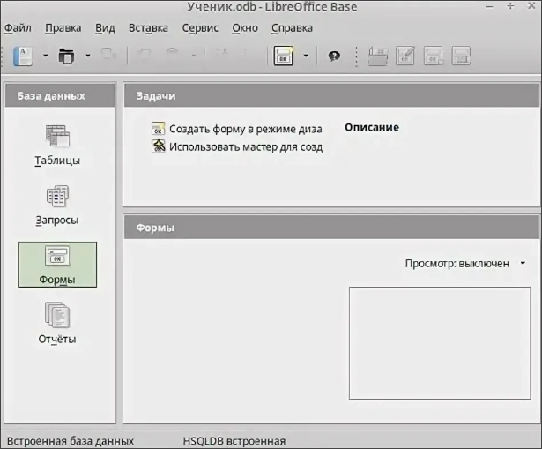The width and height of the screenshot is (542, 449).
Task: Click Встроенная база данных in status bar
Action: [71, 441]
